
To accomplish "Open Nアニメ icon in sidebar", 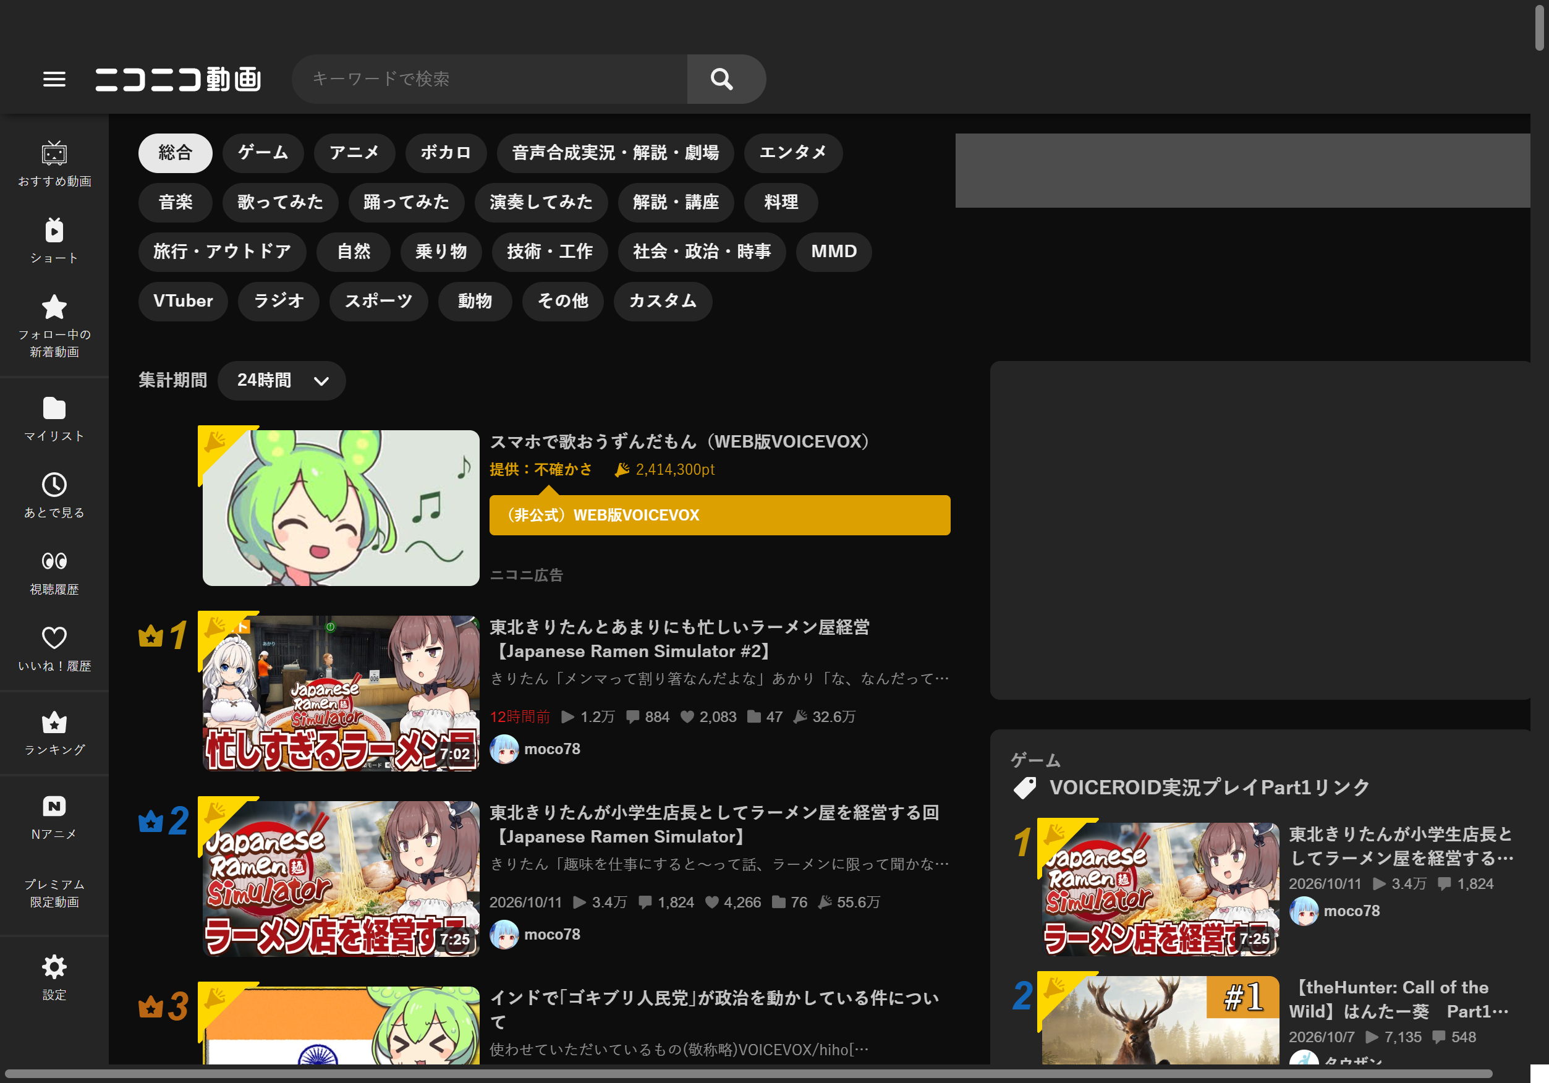I will point(54,806).
